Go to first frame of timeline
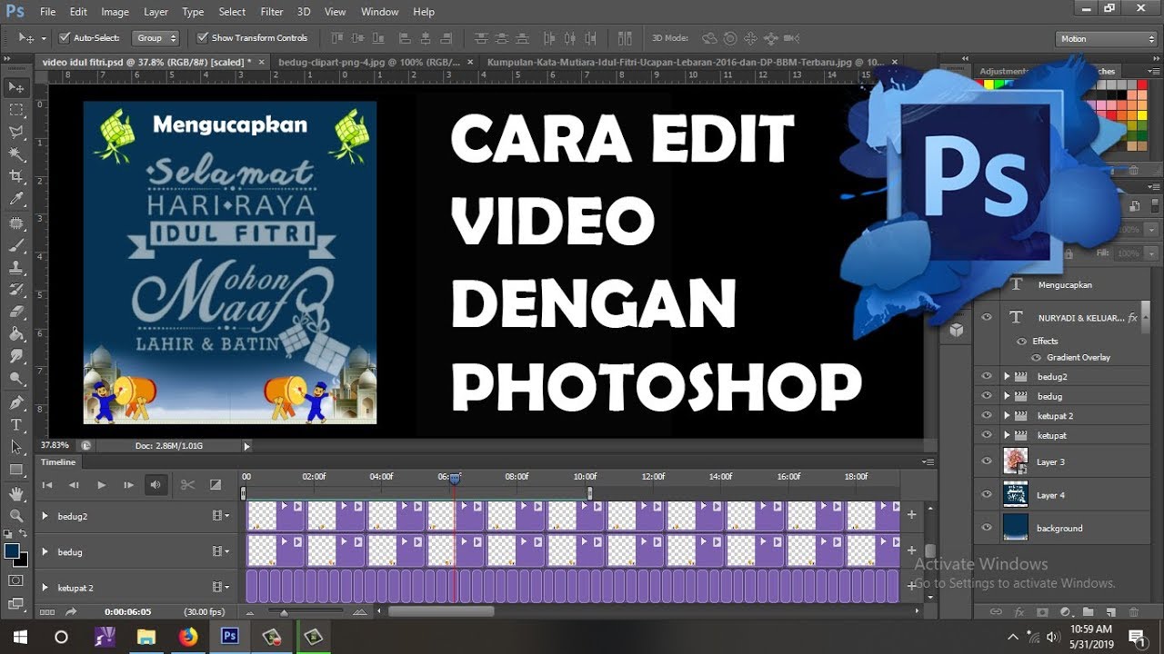Screen dimensions: 1164x654 click(x=47, y=485)
